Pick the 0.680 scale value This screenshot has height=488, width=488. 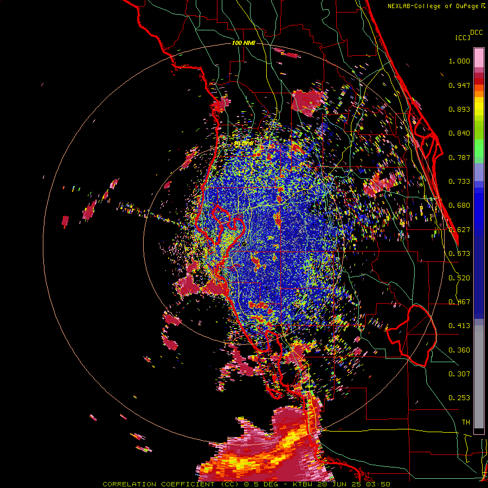click(x=459, y=206)
